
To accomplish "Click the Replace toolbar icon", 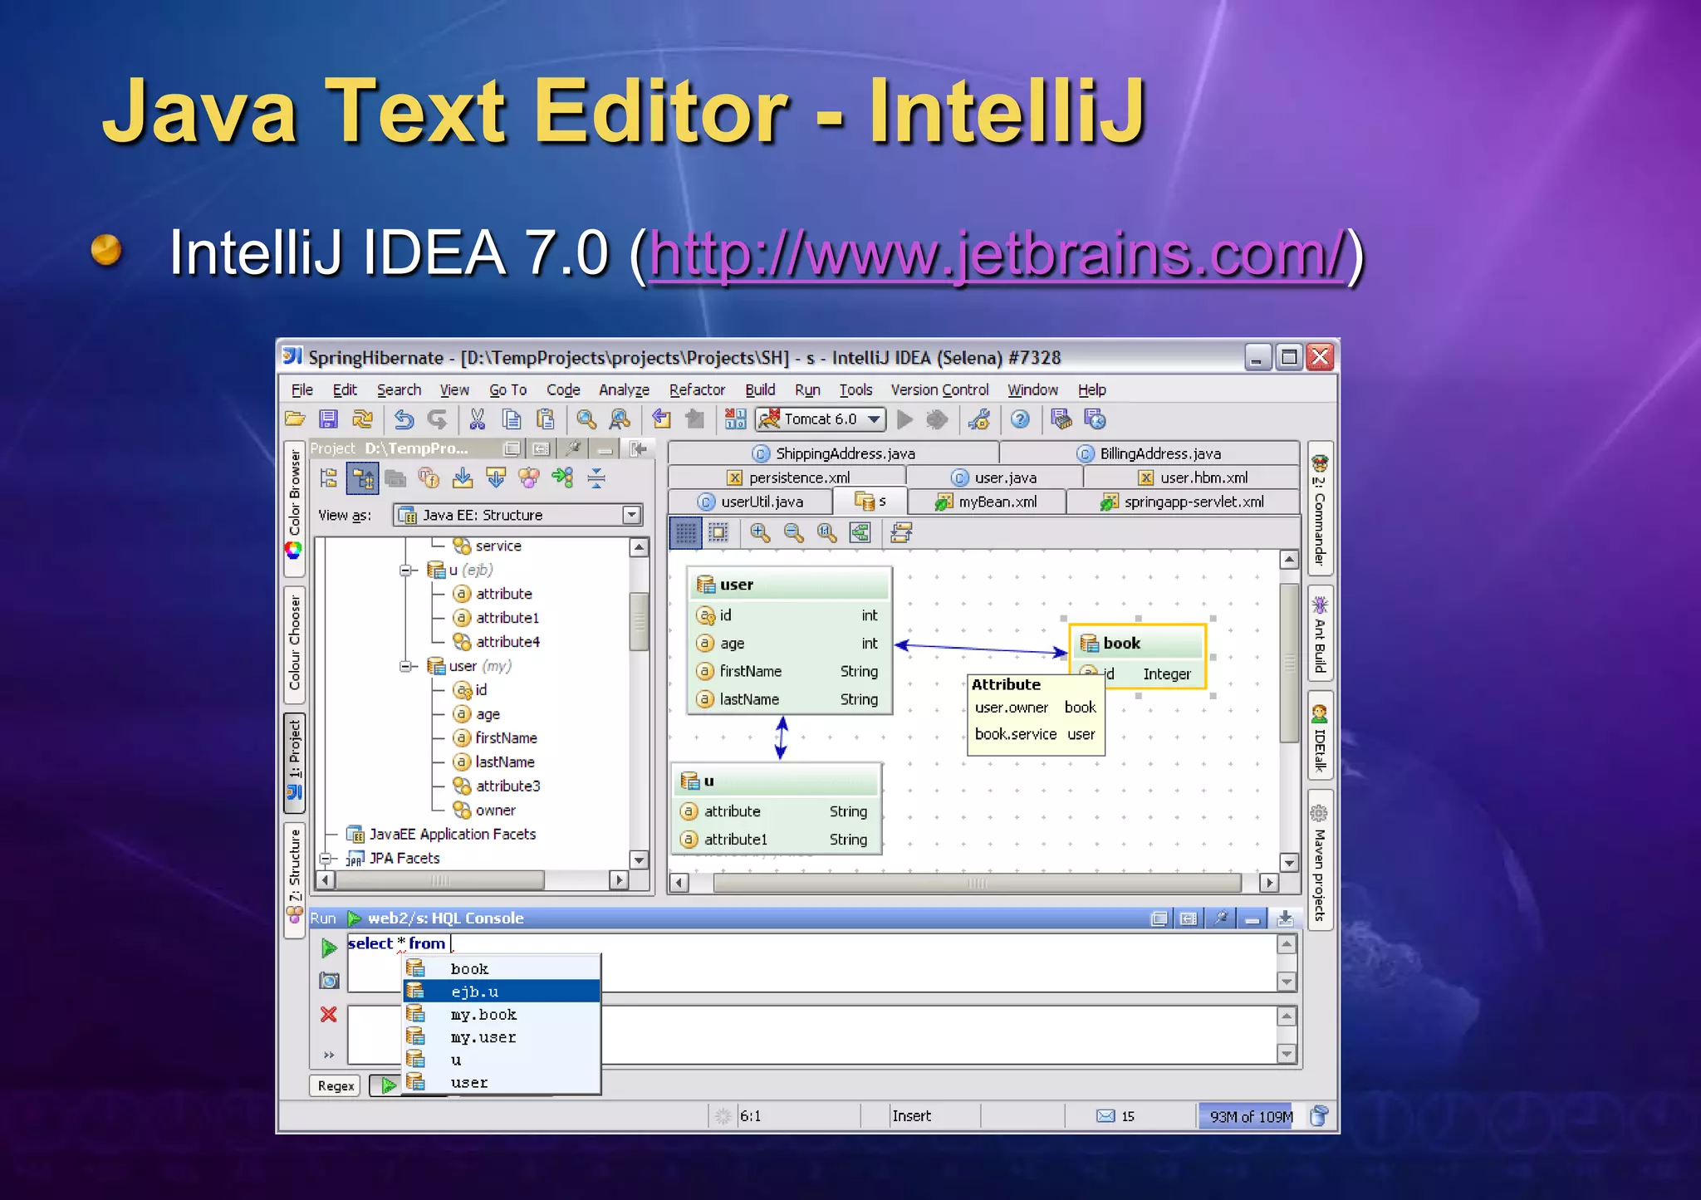I will coord(620,419).
